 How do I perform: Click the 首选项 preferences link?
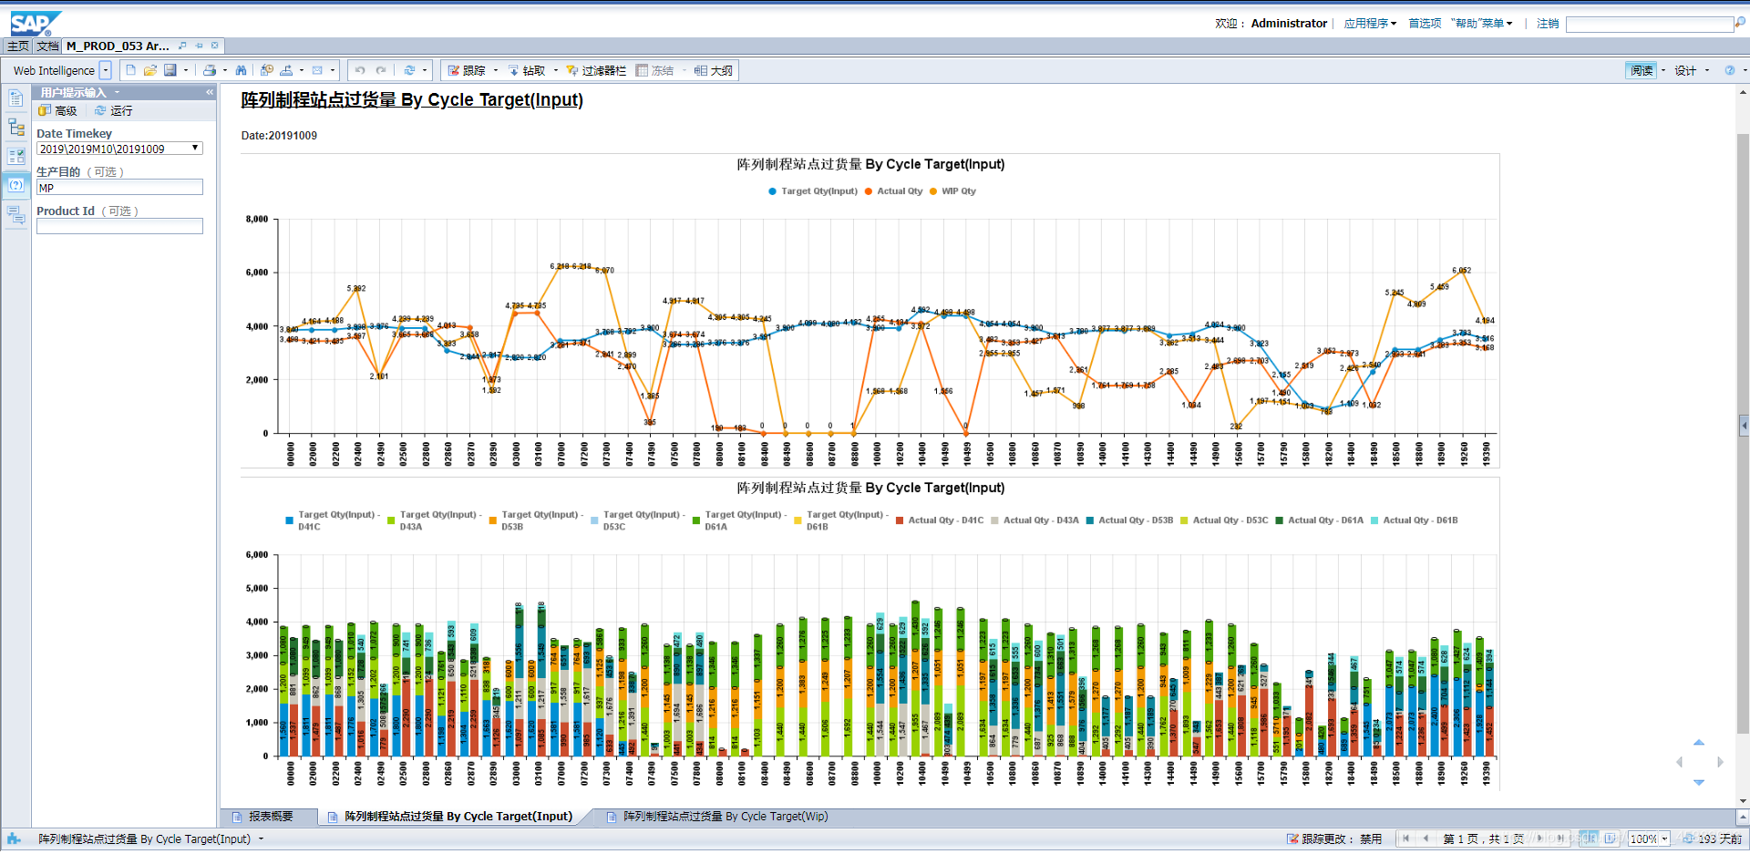[x=1425, y=23]
